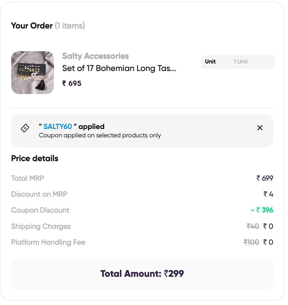Click the Shipping Charges label
Viewport: 288px width, 305px height.
pyautogui.click(x=41, y=226)
